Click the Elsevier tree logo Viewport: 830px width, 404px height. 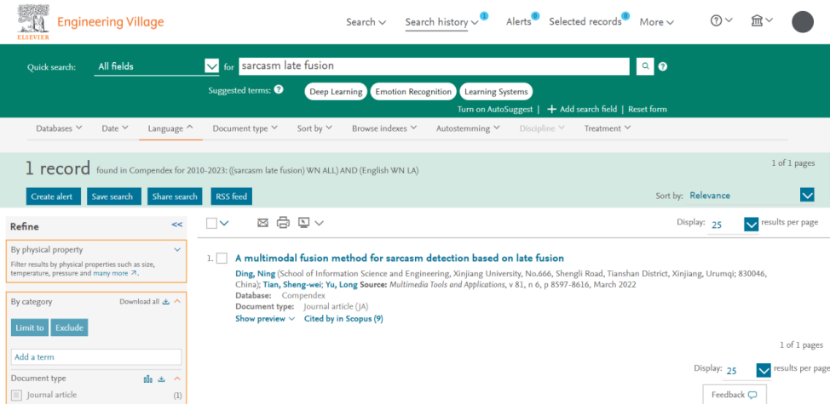click(33, 22)
